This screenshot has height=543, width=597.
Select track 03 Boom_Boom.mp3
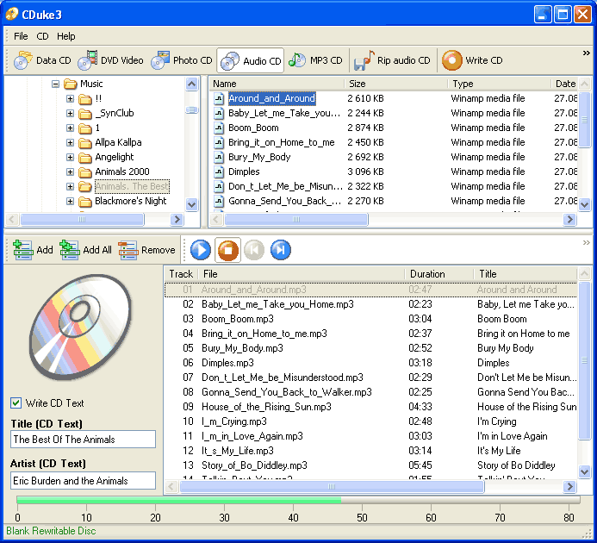point(370,319)
